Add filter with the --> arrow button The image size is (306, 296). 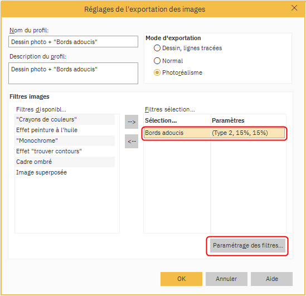tap(132, 122)
